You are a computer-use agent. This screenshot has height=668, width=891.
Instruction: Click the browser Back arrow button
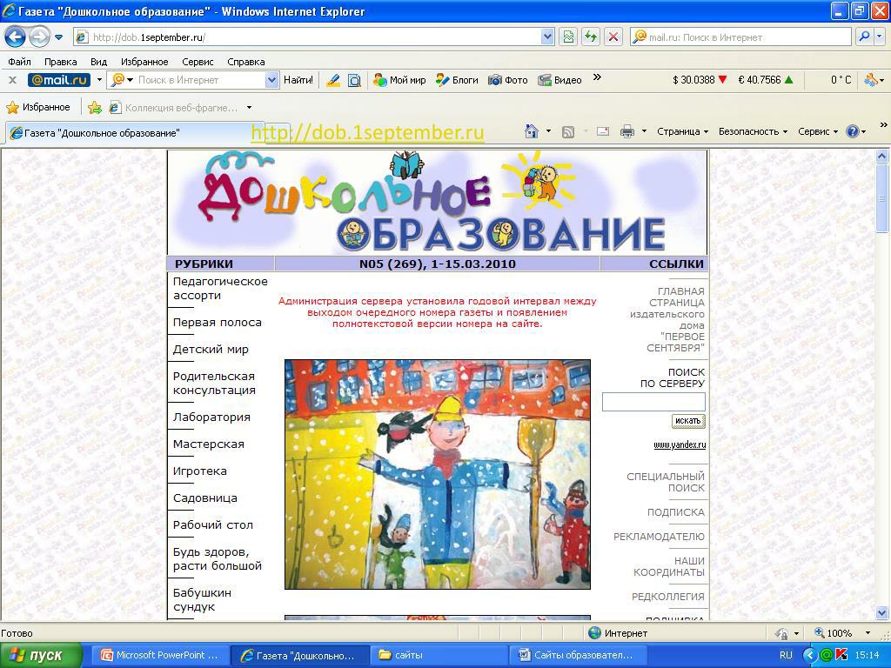(16, 37)
